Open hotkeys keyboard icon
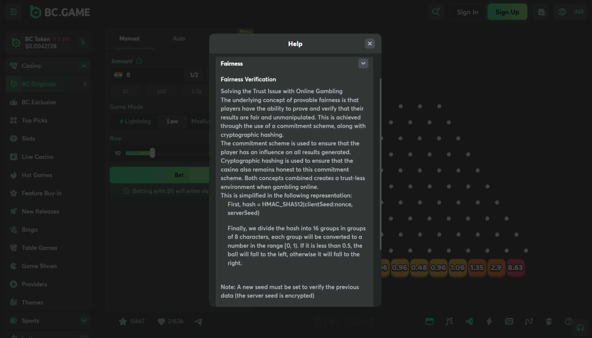Viewport: 592px width, 338px height. click(509, 321)
